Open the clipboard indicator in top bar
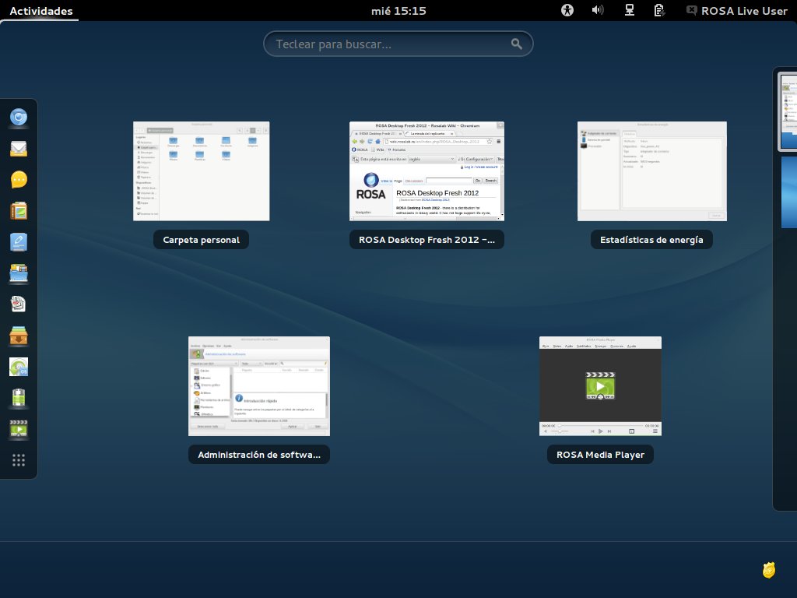Screen dimensions: 797x598 click(x=659, y=10)
